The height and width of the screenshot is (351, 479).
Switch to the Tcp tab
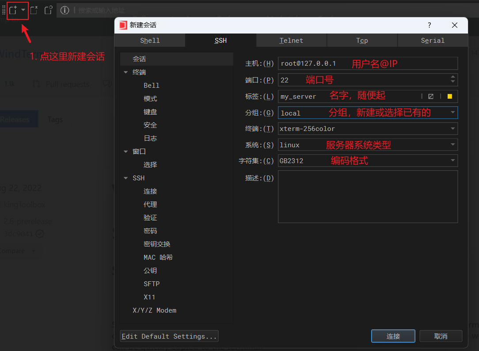pyautogui.click(x=362, y=40)
